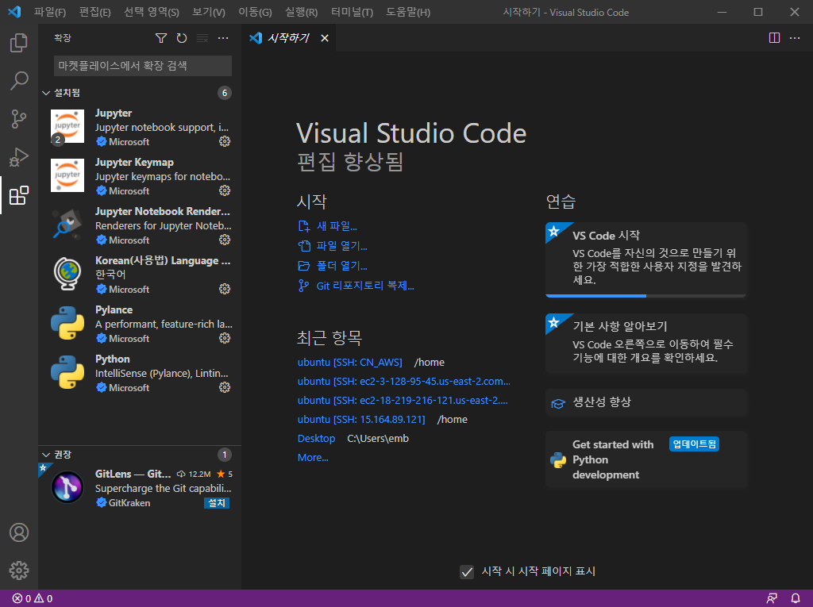The width and height of the screenshot is (813, 607).
Task: Open the 도움말(H) menu
Action: (x=408, y=12)
